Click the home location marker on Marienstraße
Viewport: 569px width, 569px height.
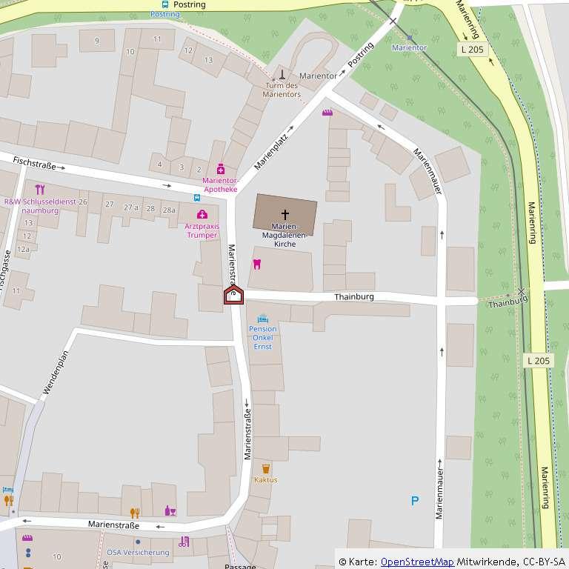click(233, 294)
